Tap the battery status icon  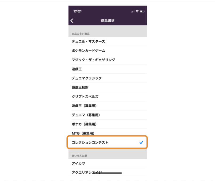pyautogui.click(x=142, y=11)
